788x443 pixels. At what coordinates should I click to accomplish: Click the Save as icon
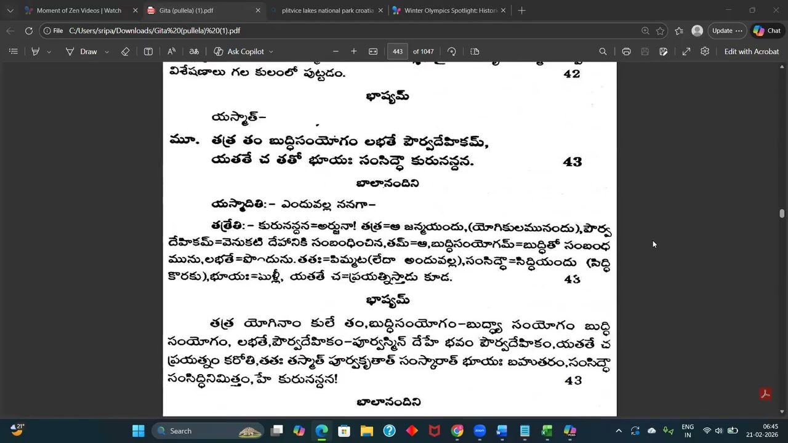pos(664,52)
